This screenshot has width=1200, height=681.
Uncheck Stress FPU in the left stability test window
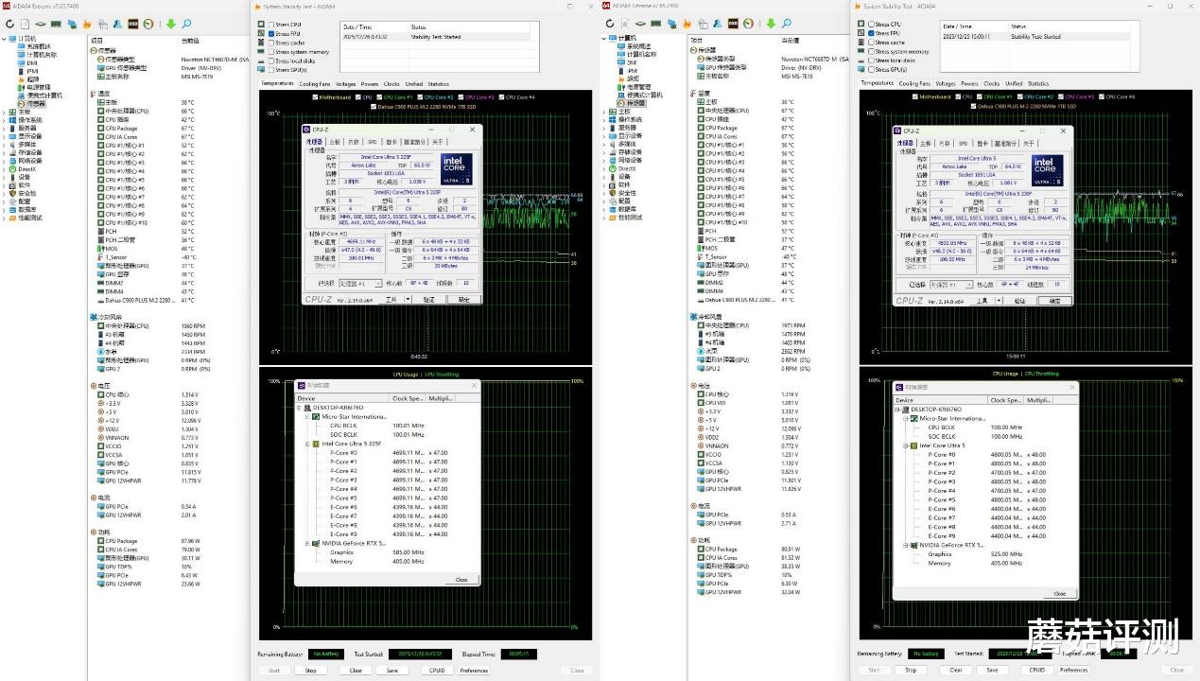[271, 33]
